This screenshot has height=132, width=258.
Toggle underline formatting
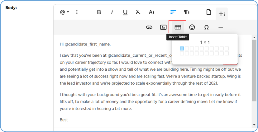[x=125, y=12]
